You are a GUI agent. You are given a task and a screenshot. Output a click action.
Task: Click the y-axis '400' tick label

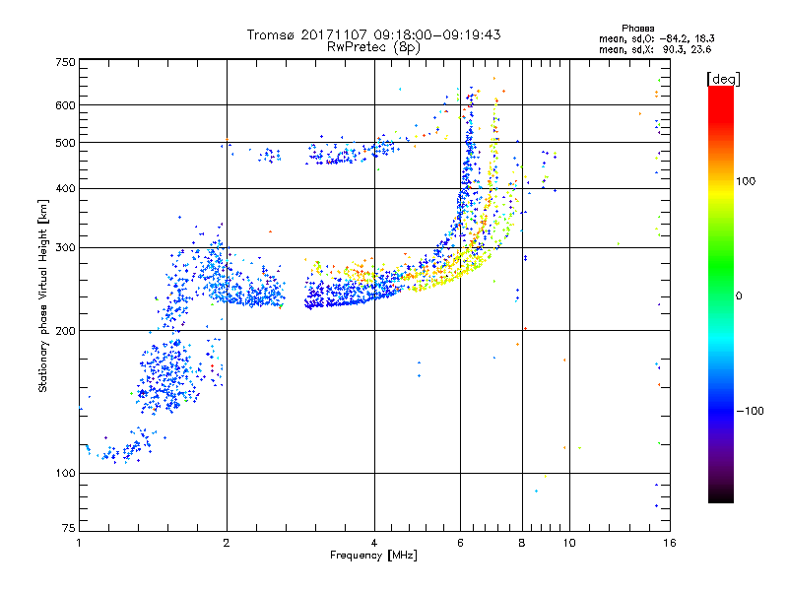(65, 188)
